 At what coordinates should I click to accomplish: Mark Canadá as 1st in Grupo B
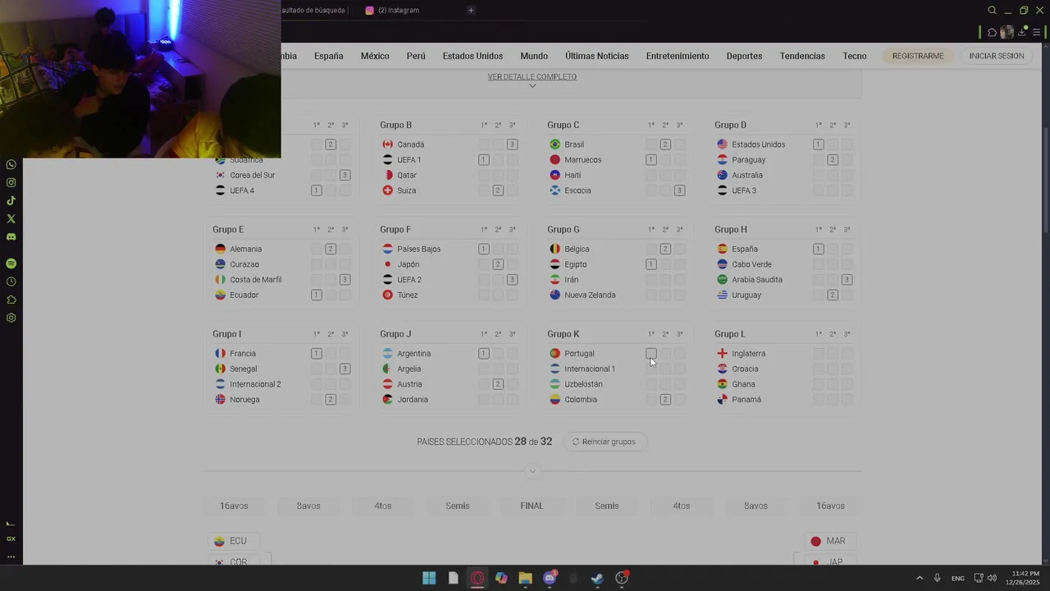[483, 144]
